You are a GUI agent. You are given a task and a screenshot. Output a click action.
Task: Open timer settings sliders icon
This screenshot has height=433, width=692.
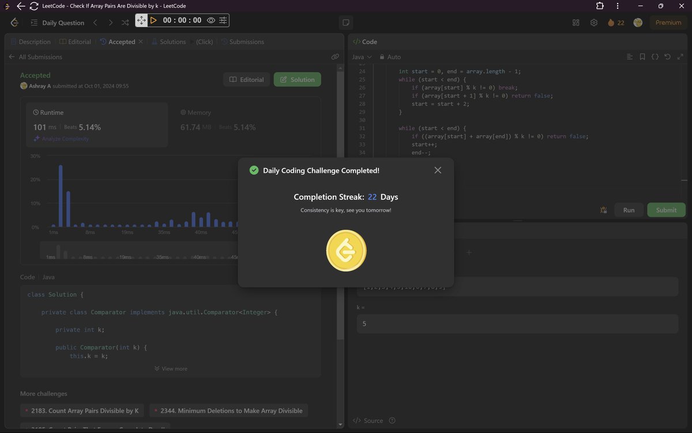pos(223,20)
